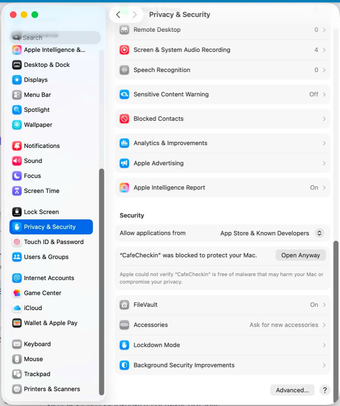Screen dimensions: 340x406
Task: Go back with the left arrow
Action: click(x=118, y=15)
